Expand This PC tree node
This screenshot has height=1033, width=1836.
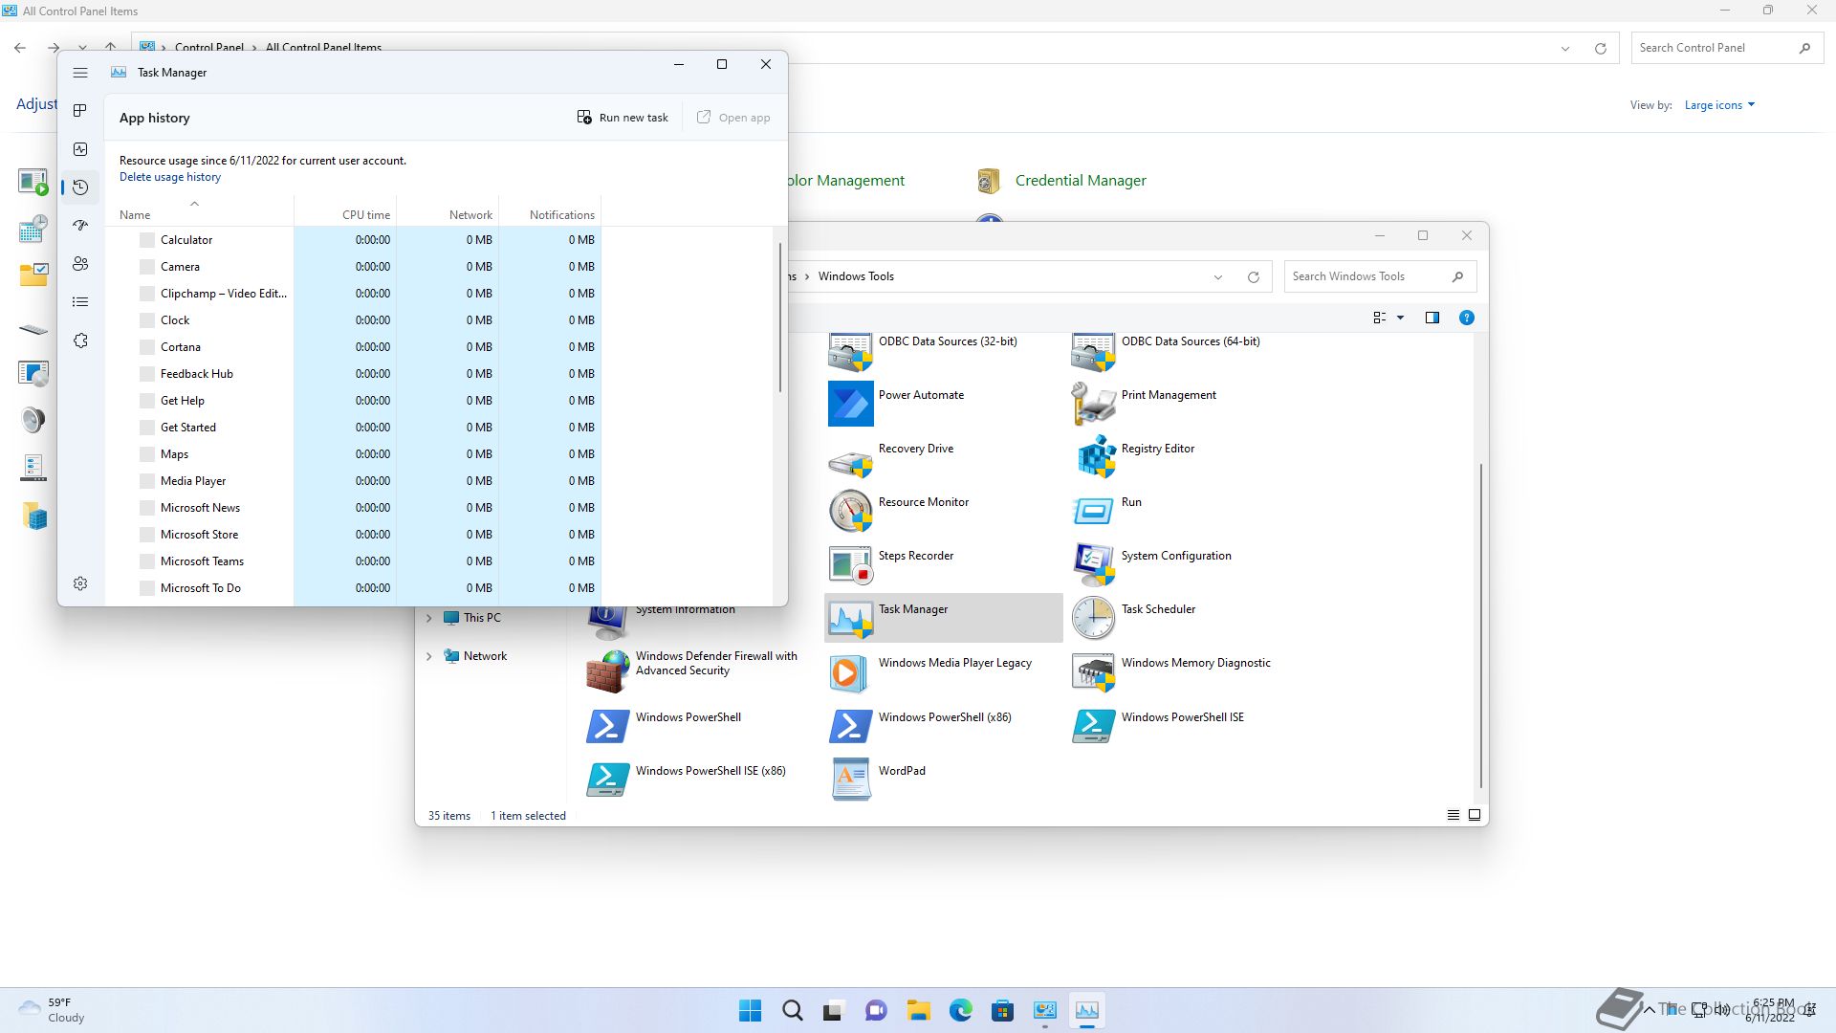428,618
